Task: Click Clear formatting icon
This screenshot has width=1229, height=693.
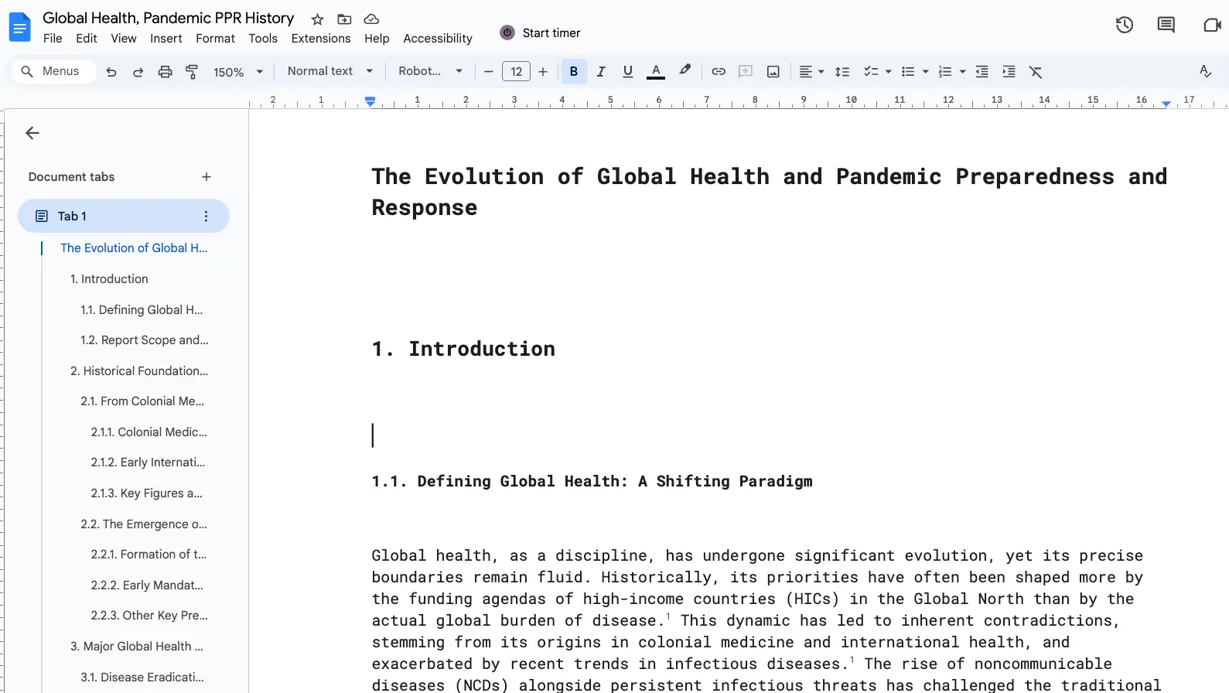Action: coord(1036,72)
